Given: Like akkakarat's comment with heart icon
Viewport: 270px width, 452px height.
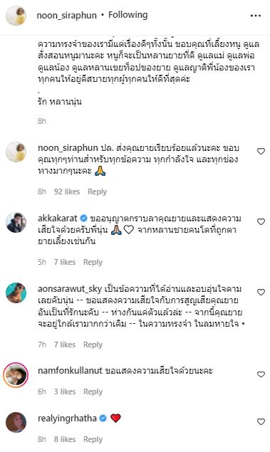Looking at the screenshot, I should pos(261,221).
